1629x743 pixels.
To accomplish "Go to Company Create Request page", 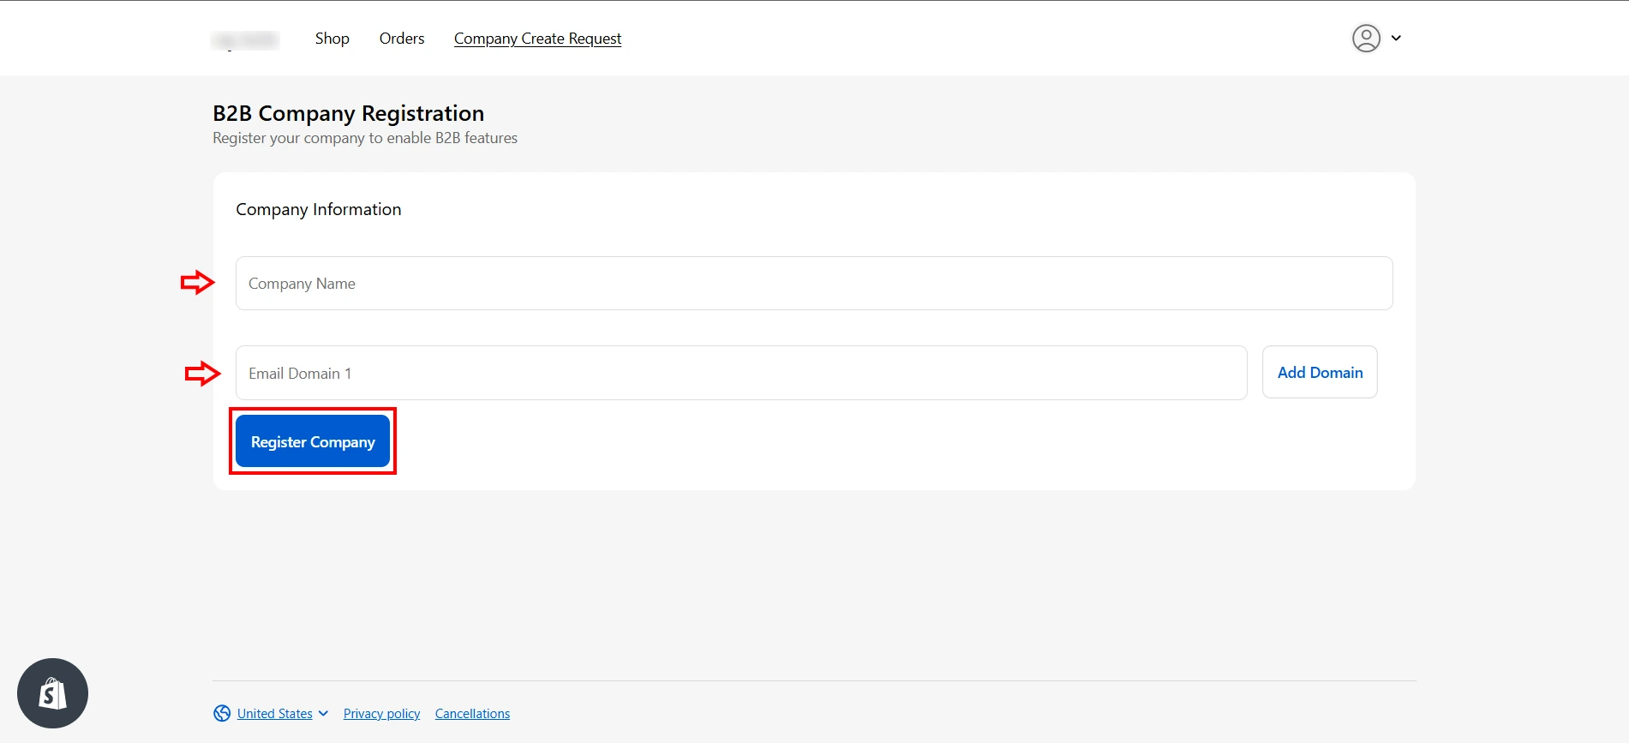I will pos(537,39).
